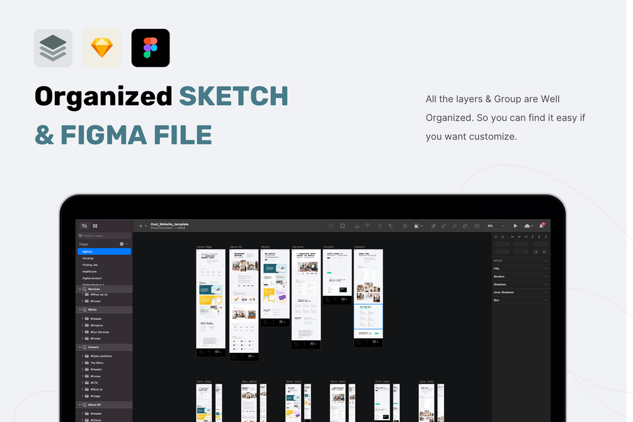633x422 pixels.
Task: Collapse the Careers artboard in layer list
Action: point(79,347)
